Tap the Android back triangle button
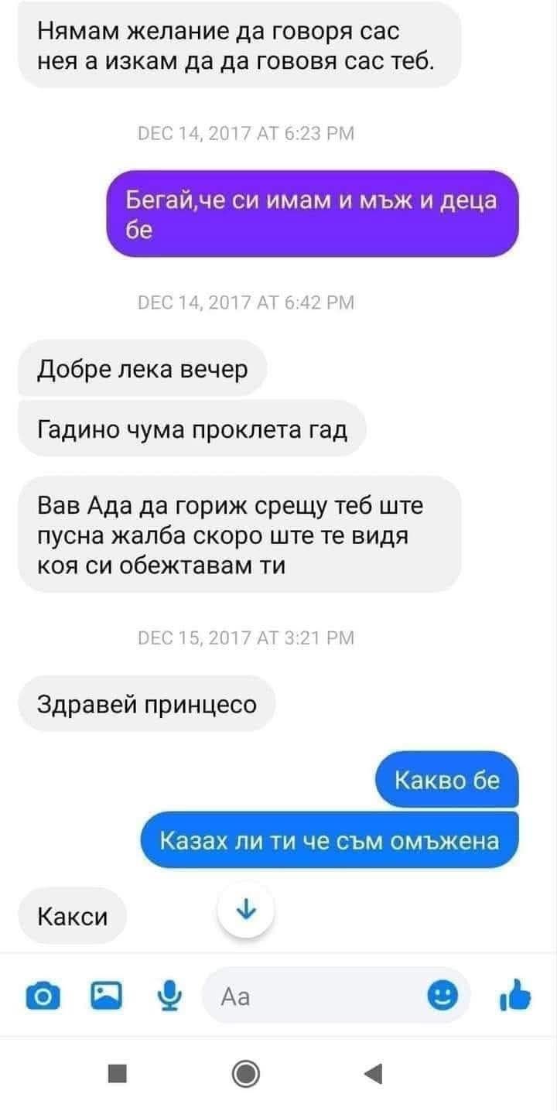The image size is (557, 1111). click(x=373, y=1073)
